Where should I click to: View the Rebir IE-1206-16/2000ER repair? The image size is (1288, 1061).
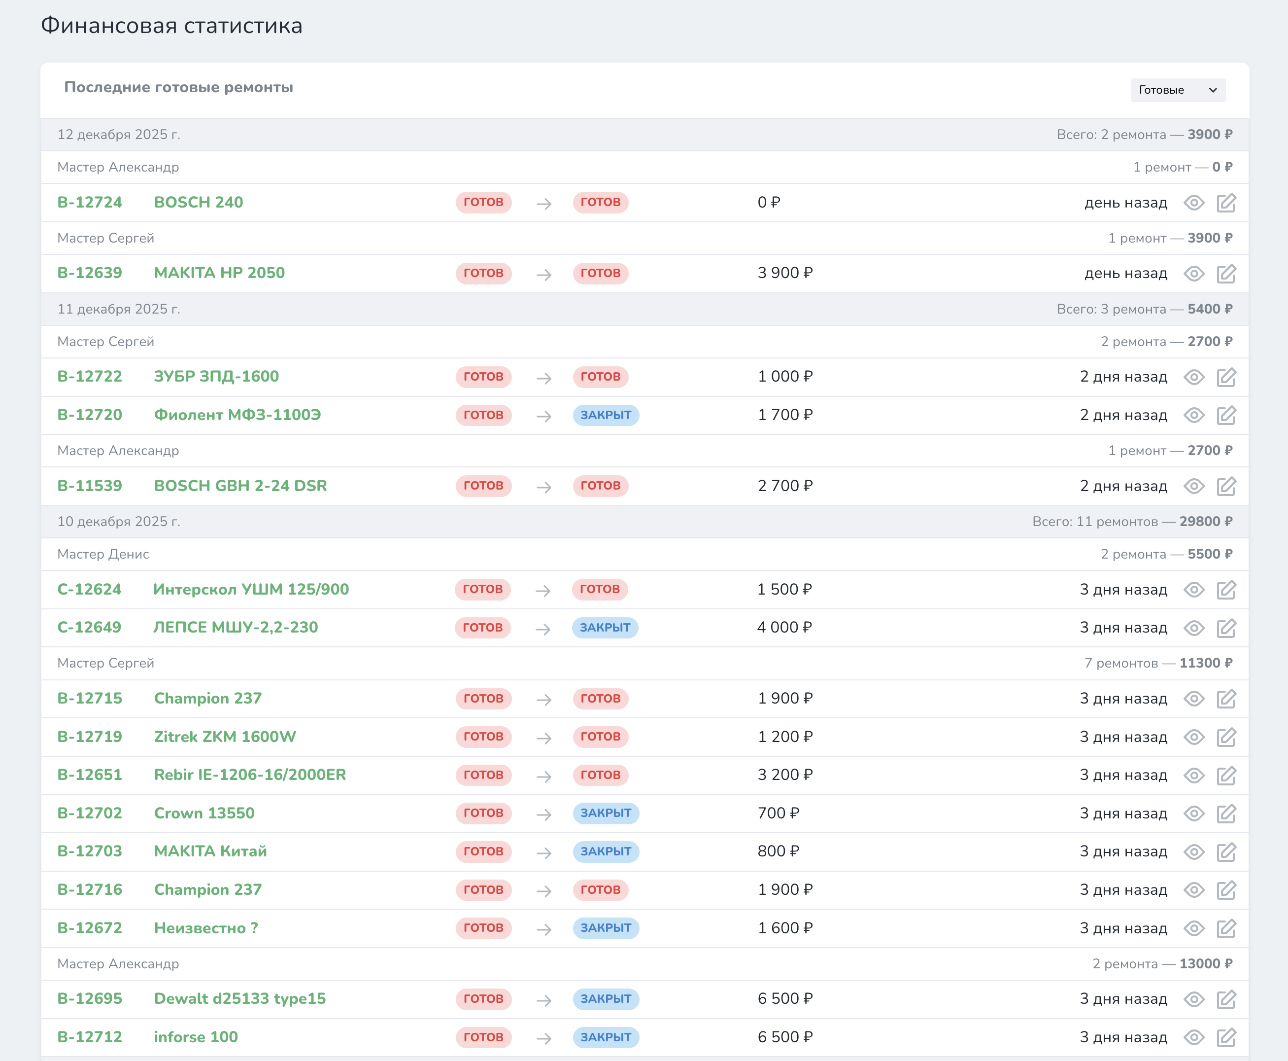(x=1194, y=776)
